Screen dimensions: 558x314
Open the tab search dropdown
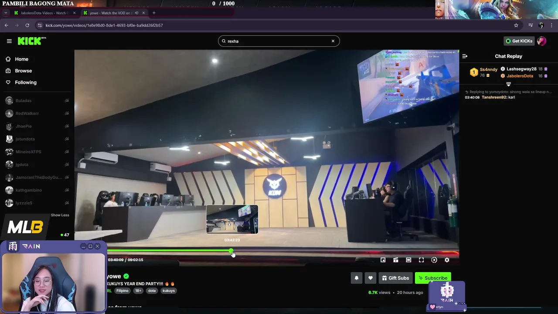tap(5, 13)
